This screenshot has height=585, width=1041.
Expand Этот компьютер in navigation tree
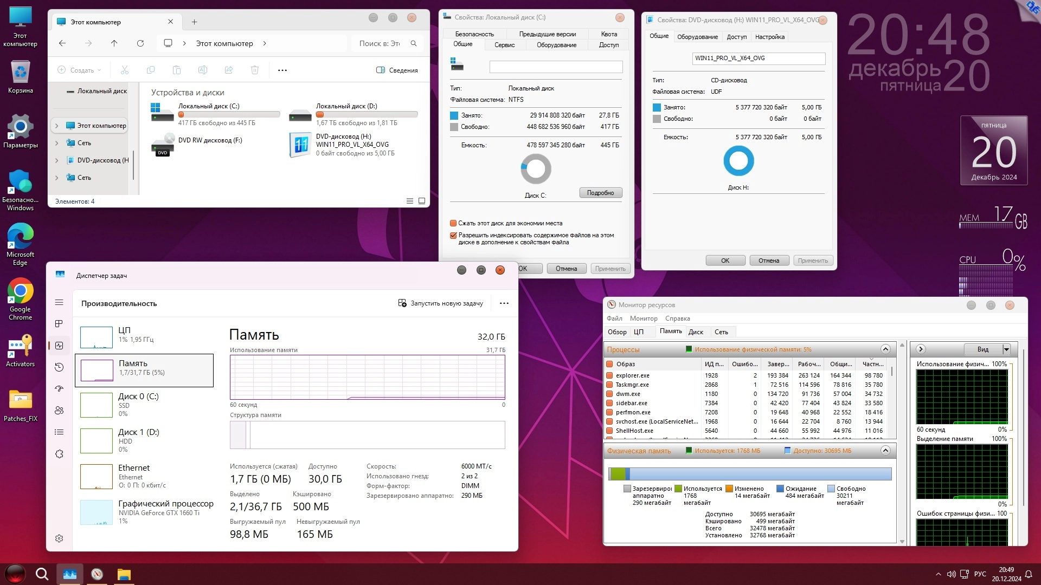click(x=56, y=126)
